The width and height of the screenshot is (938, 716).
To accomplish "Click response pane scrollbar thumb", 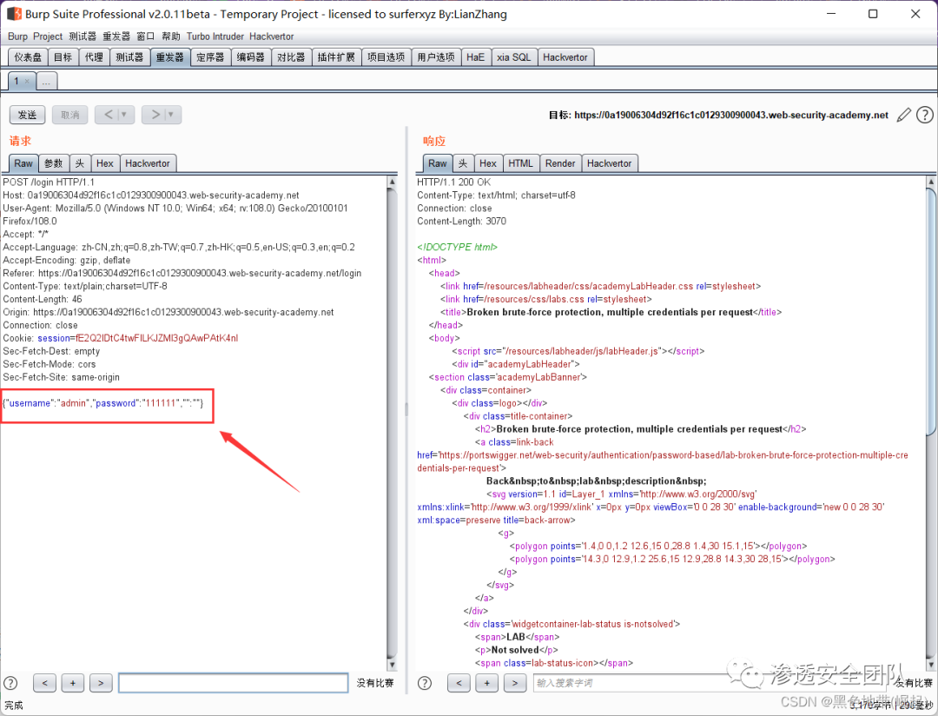I will point(931,311).
